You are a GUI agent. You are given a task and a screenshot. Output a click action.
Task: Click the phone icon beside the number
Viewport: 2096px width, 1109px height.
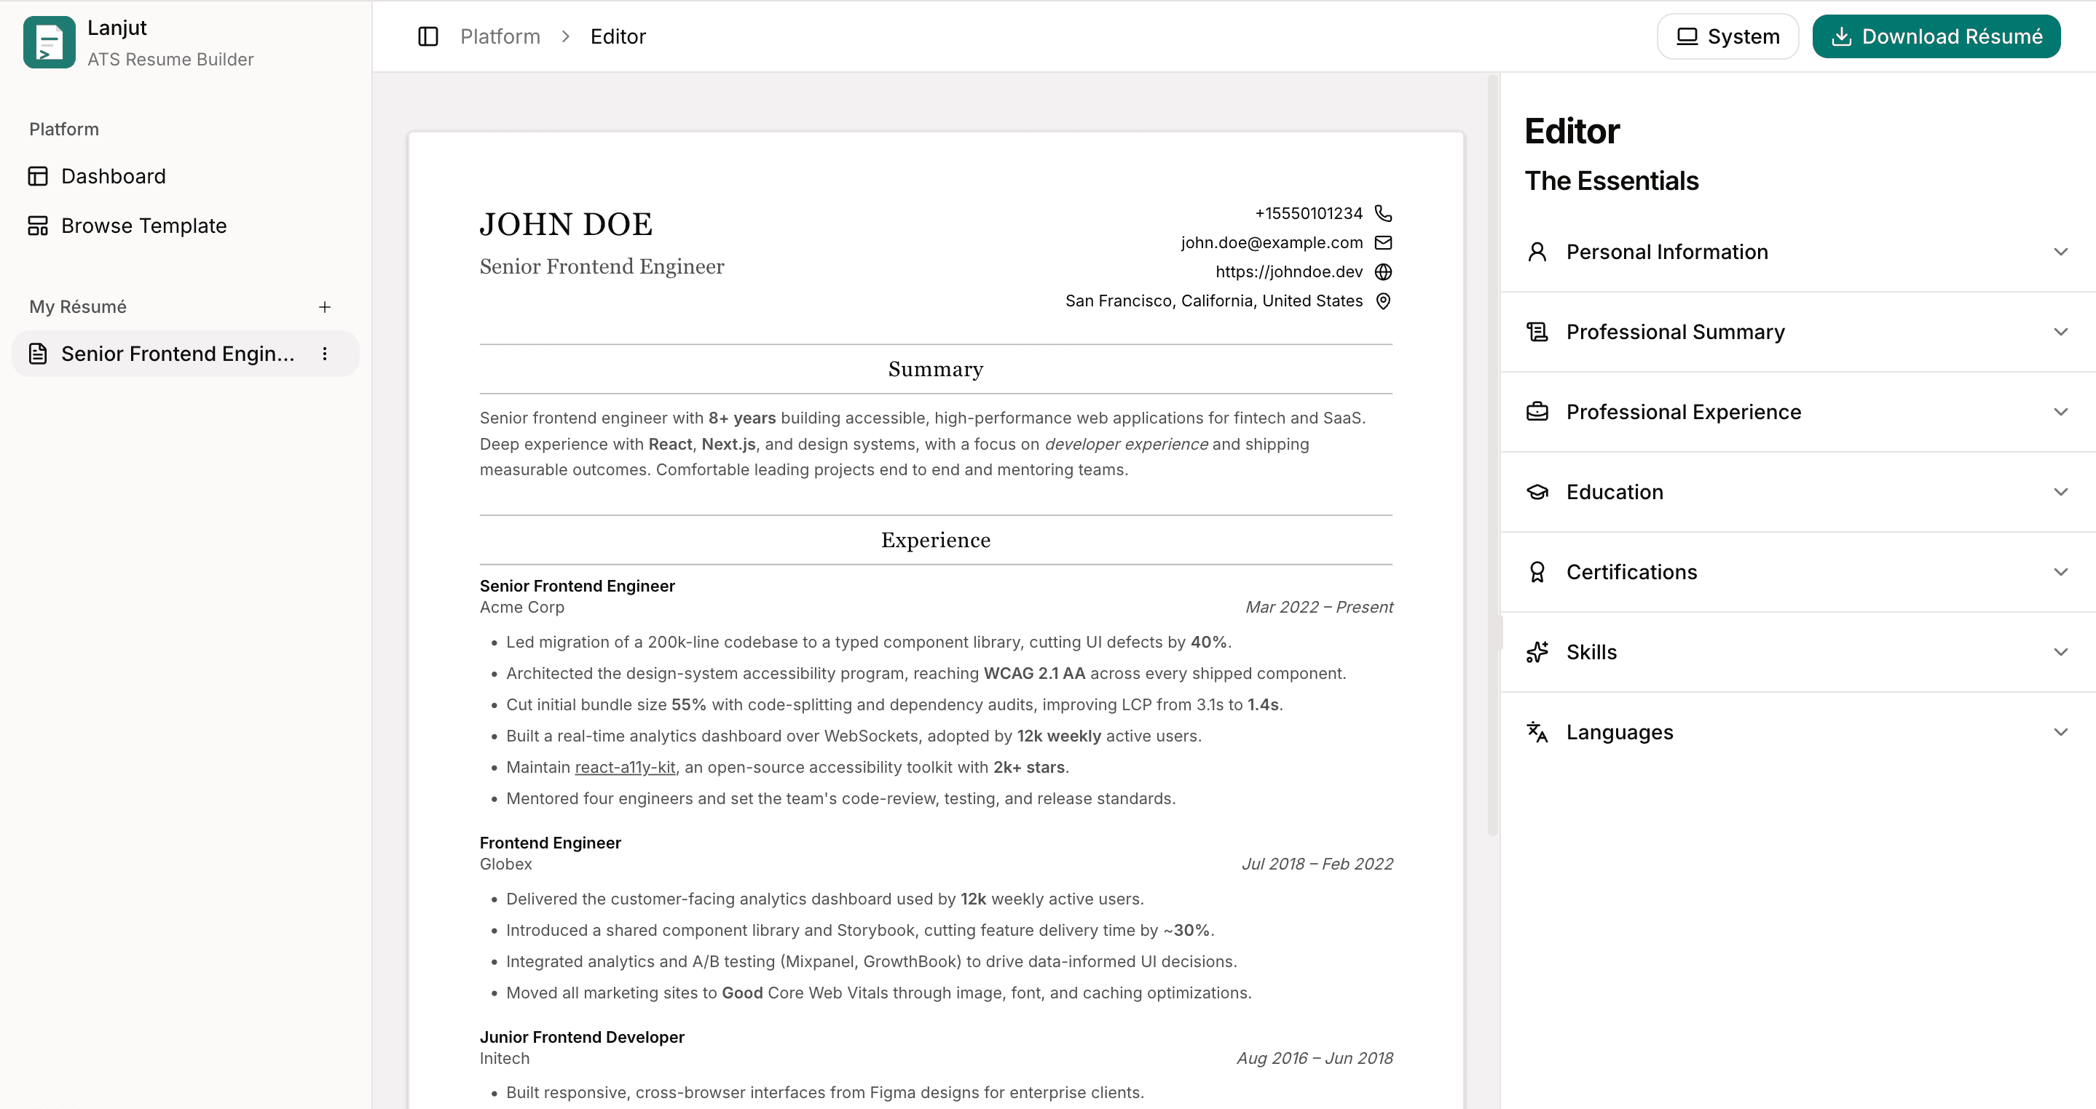(x=1382, y=213)
